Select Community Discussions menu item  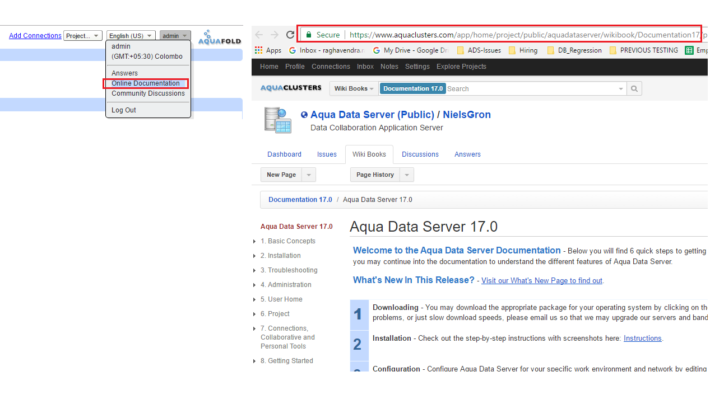[148, 93]
